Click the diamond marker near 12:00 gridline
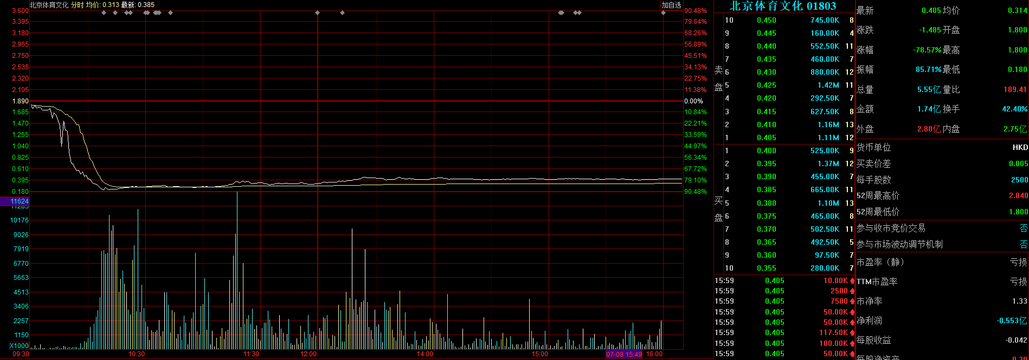This screenshot has width=1029, height=360. 317,12
